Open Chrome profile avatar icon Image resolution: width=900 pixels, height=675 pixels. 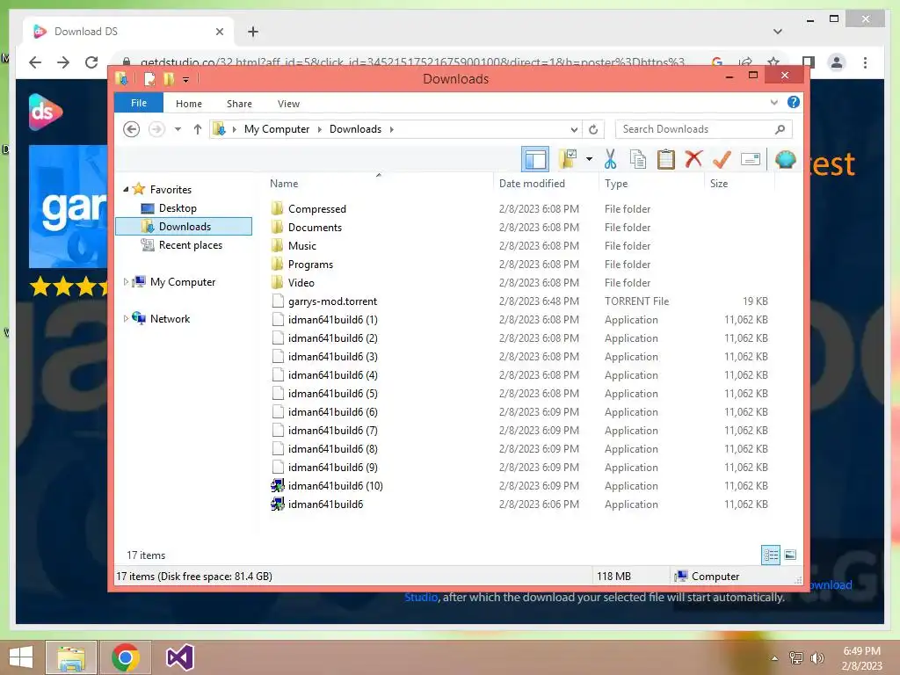click(837, 62)
